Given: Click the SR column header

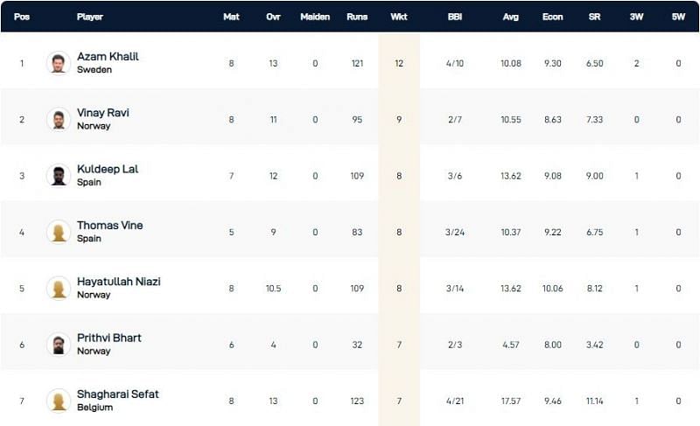Looking at the screenshot, I should 595,17.
